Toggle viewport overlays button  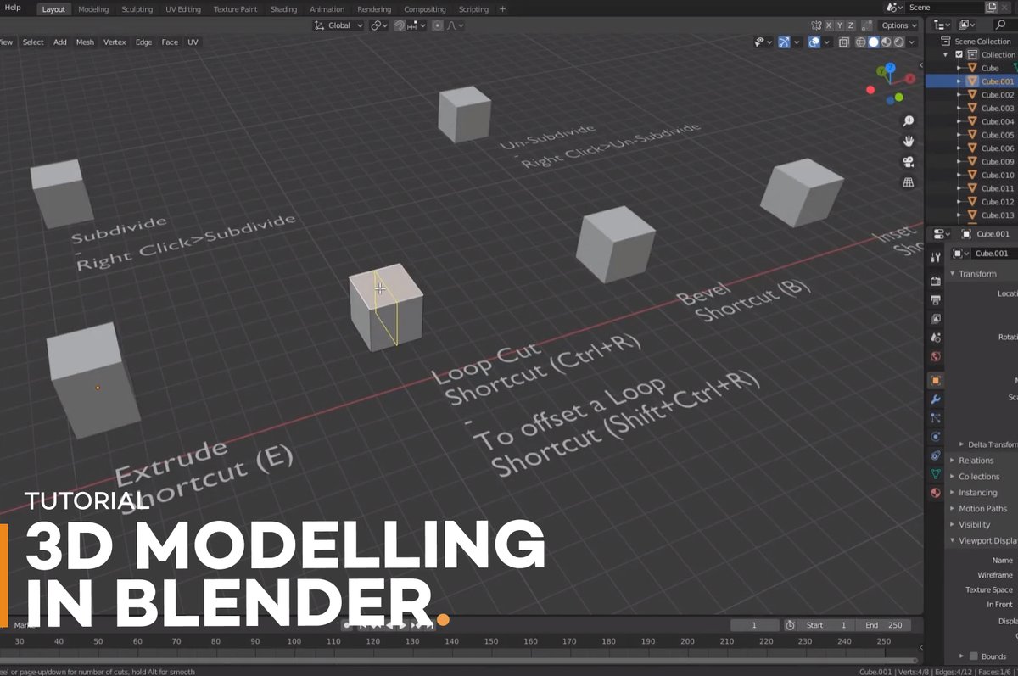[814, 42]
